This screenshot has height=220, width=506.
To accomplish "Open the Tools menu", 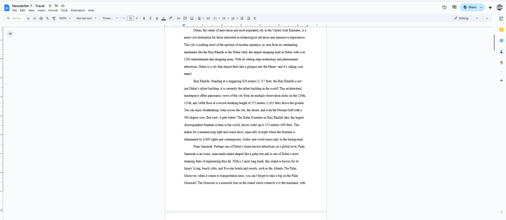I will (x=64, y=11).
